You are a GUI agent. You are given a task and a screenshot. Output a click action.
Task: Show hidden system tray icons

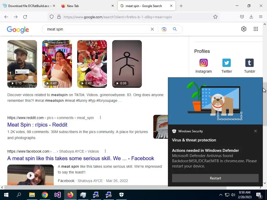pyautogui.click(x=221, y=195)
